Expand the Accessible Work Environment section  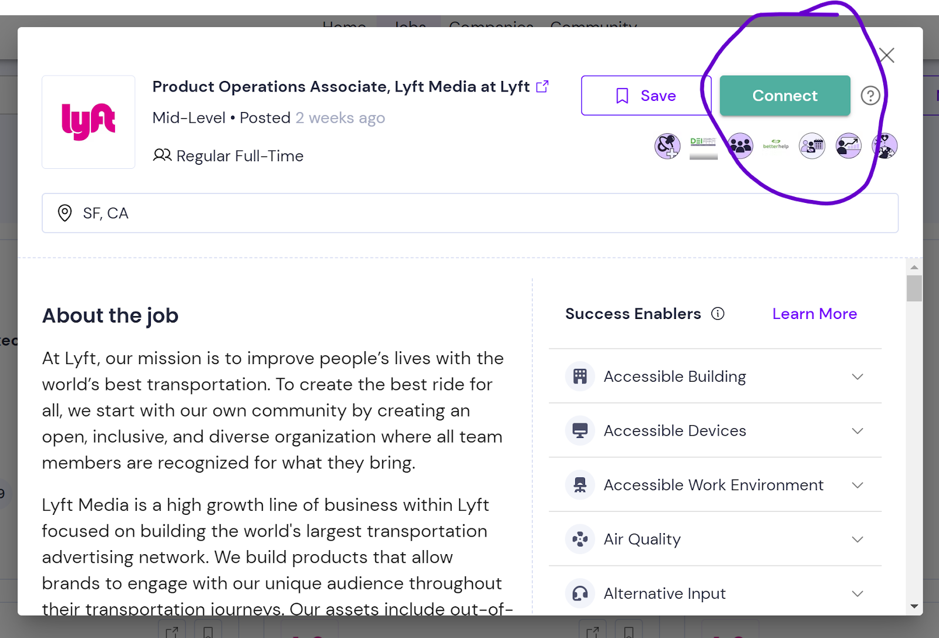coord(857,485)
